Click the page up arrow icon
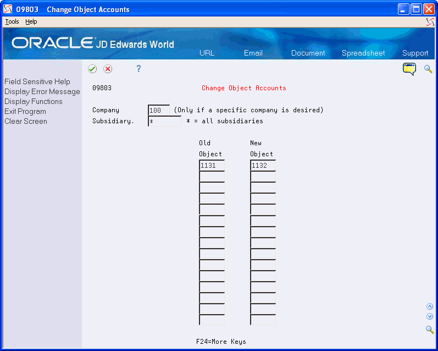The height and width of the screenshot is (351, 438). click(x=430, y=306)
